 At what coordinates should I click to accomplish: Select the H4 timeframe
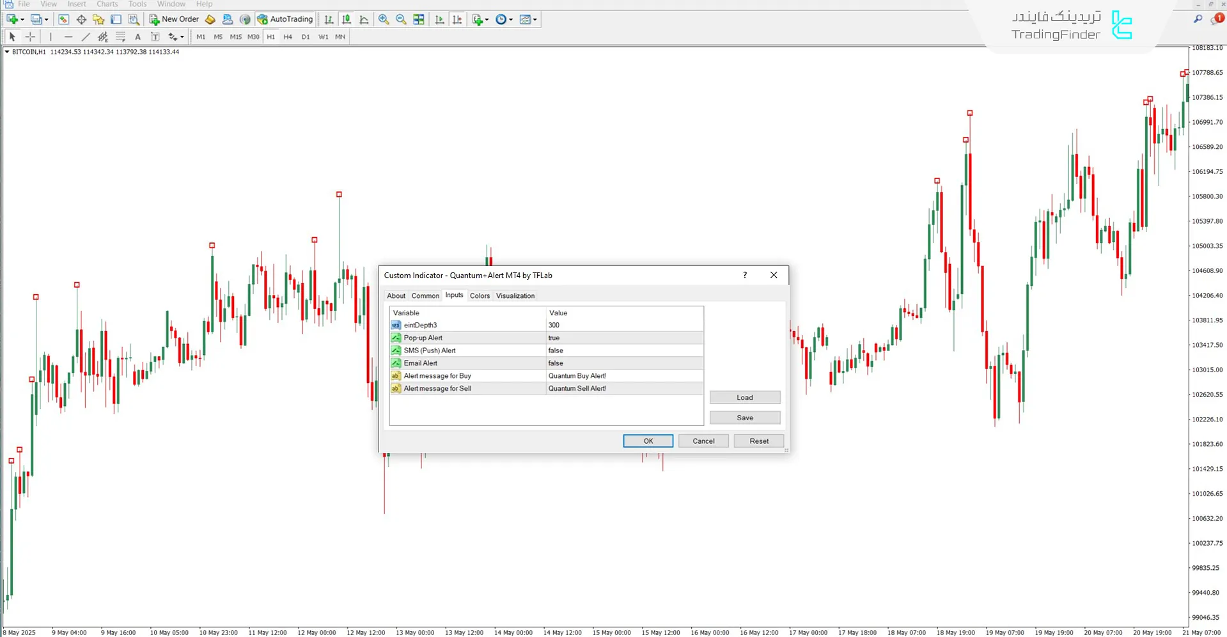pos(288,37)
